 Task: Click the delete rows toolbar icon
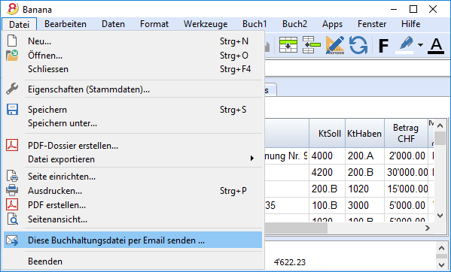(312, 45)
